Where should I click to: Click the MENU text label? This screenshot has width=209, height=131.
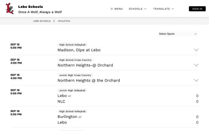coord(119,9)
